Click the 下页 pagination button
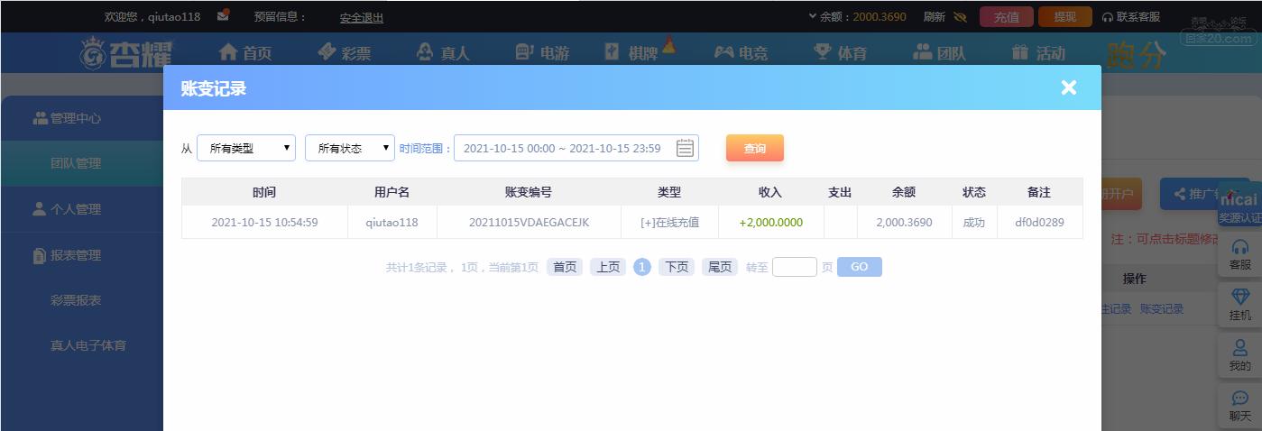Screen dimensions: 1262x431 click(677, 267)
